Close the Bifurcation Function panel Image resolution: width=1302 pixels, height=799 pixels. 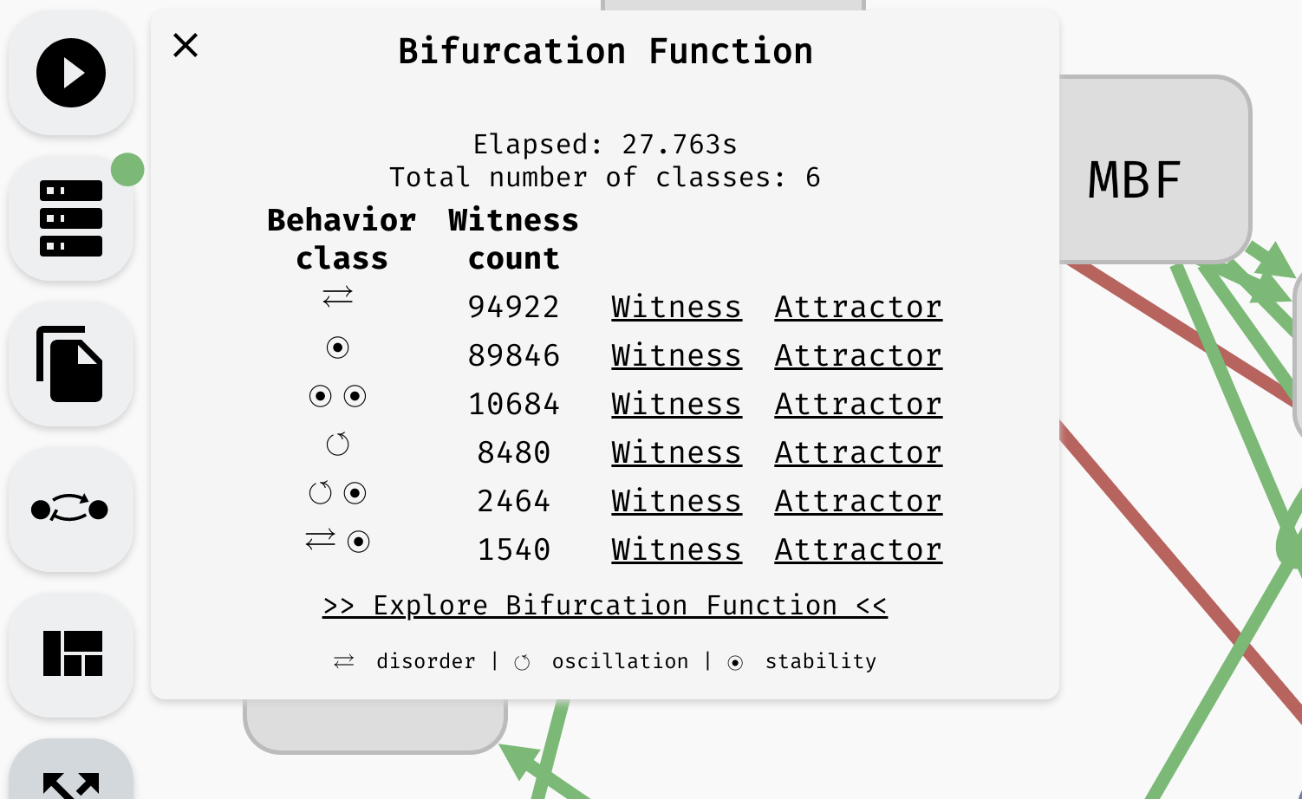pyautogui.click(x=186, y=45)
